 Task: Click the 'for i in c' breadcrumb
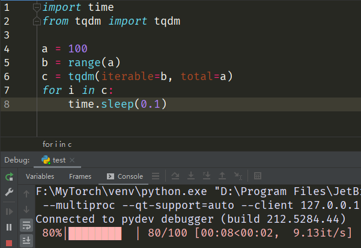click(x=57, y=144)
